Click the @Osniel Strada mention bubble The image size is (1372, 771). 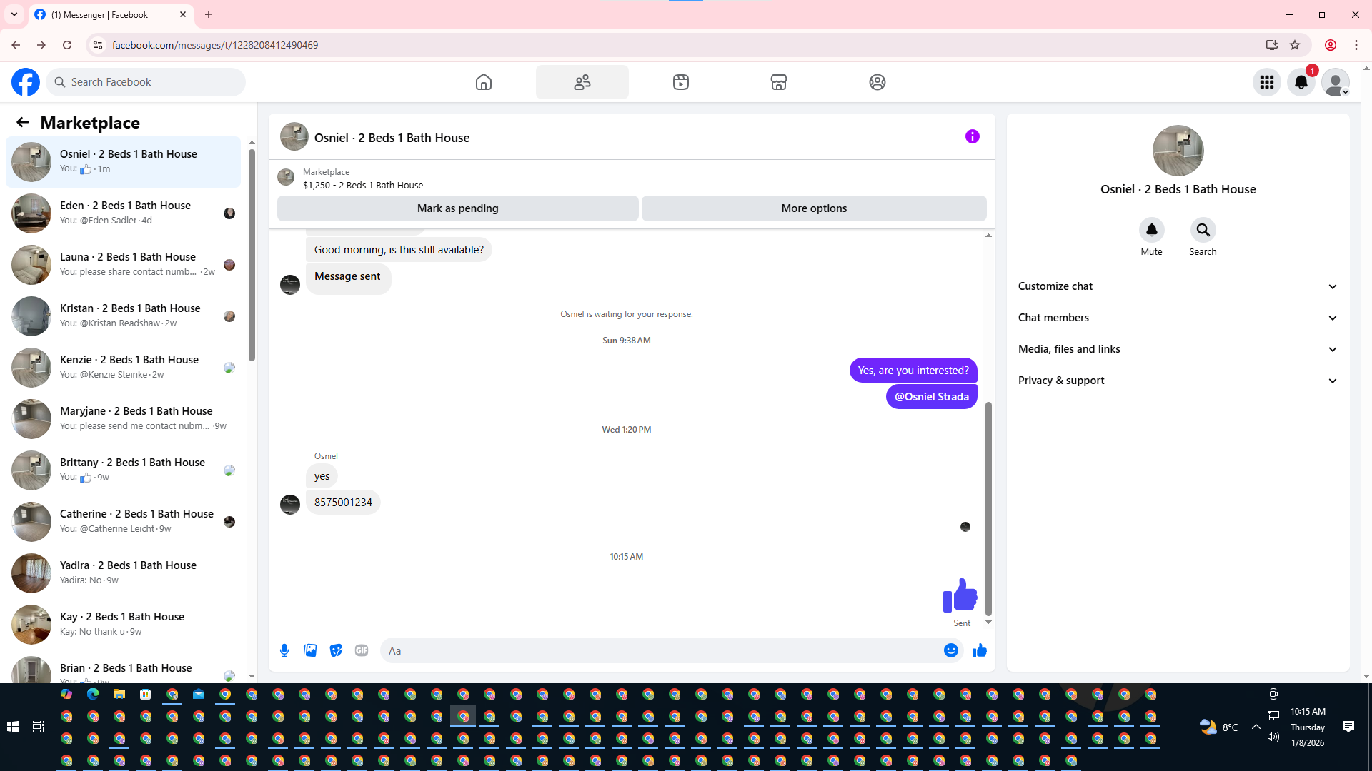932,397
